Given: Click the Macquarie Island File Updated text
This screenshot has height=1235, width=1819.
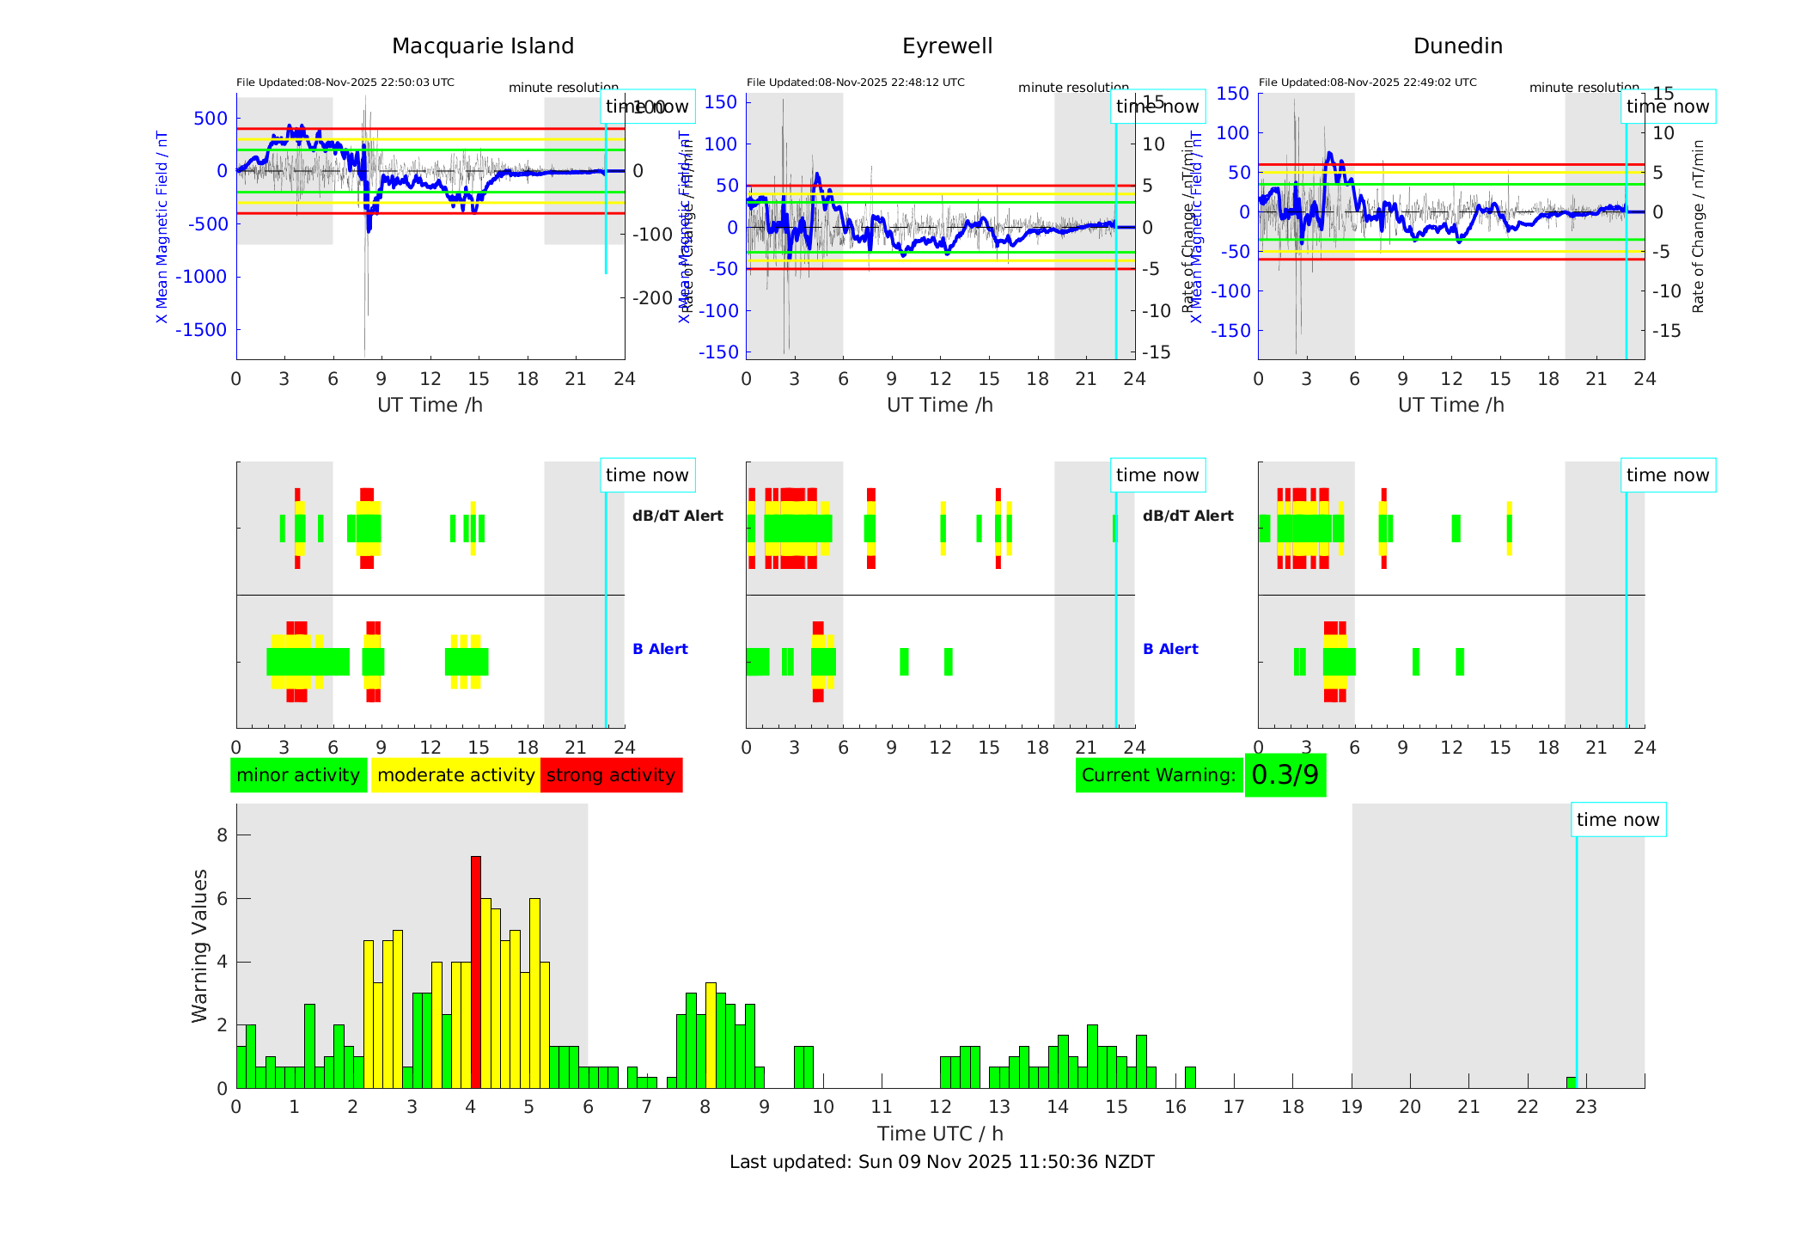Looking at the screenshot, I should click(x=345, y=83).
